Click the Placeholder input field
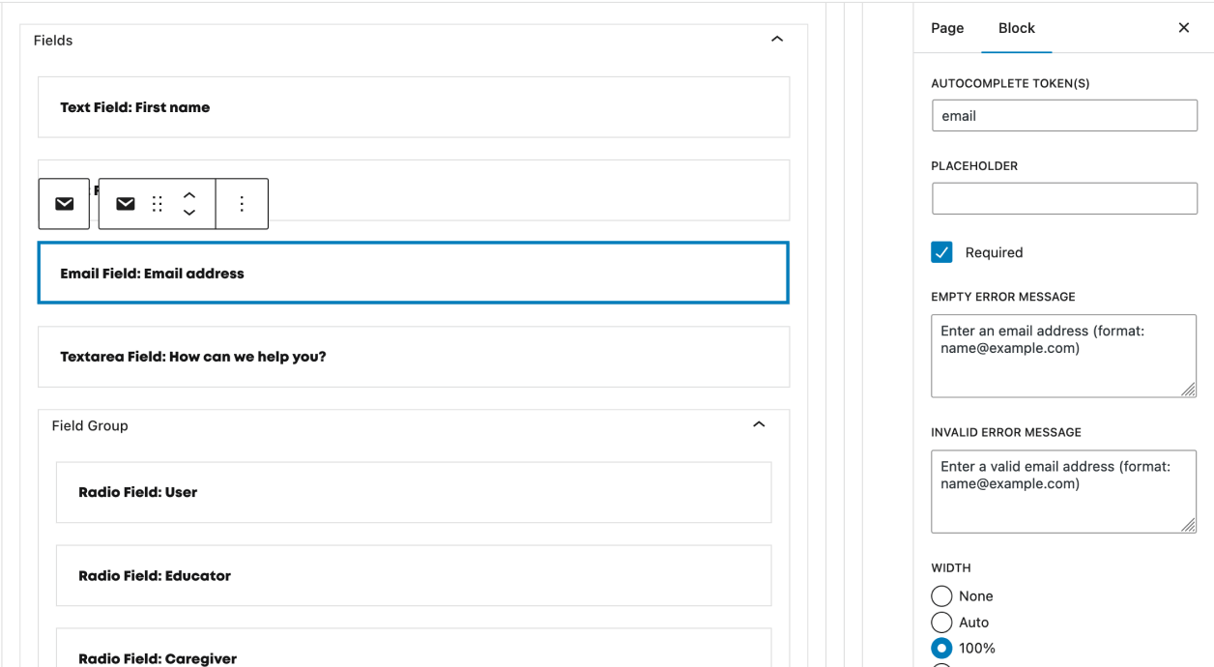1214x667 pixels. [1063, 198]
